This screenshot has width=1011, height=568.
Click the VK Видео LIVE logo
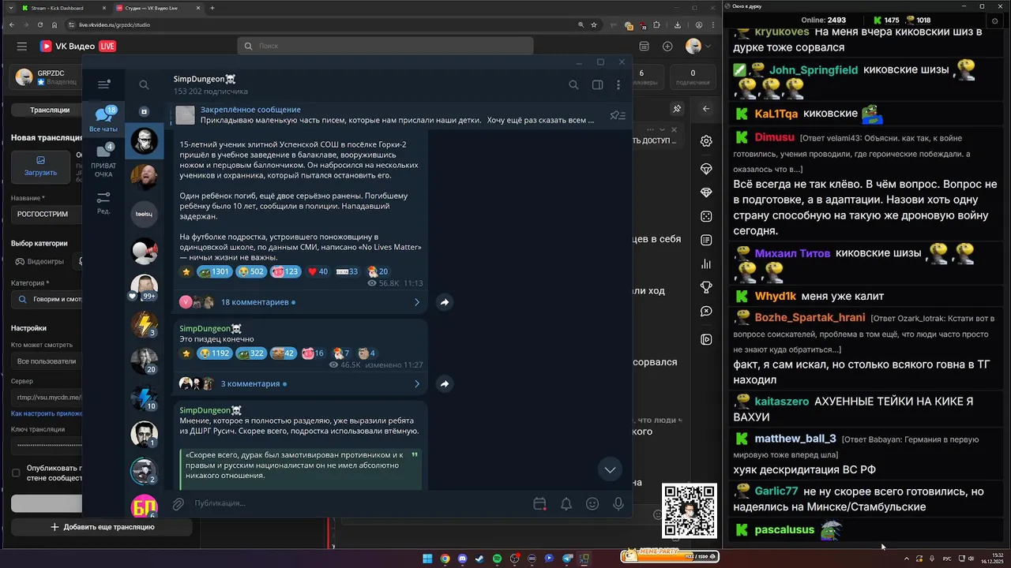click(77, 47)
